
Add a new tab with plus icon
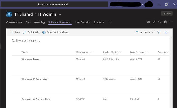point(110,22)
